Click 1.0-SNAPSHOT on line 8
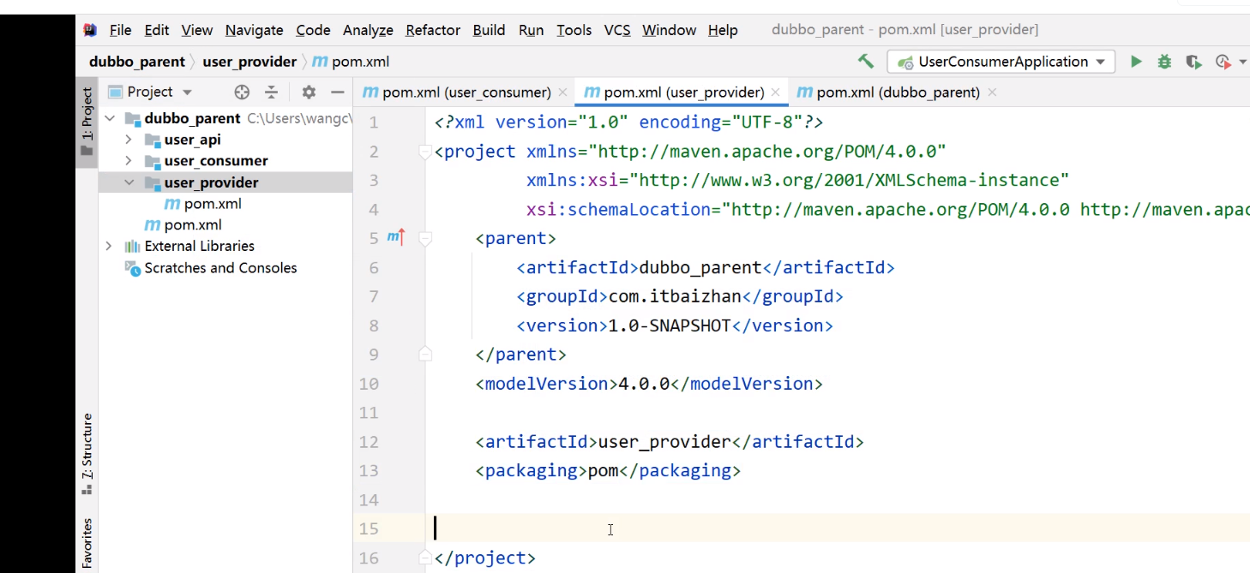This screenshot has width=1250, height=573. (670, 325)
